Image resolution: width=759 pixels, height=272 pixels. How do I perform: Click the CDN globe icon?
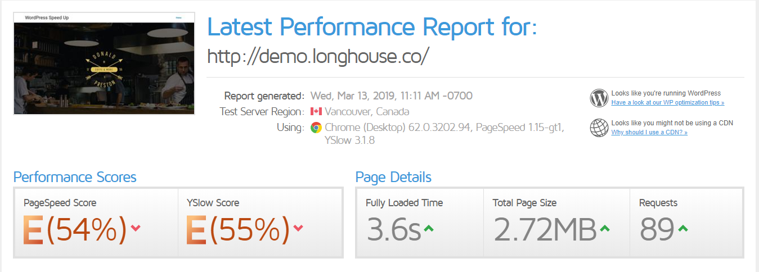pos(599,128)
